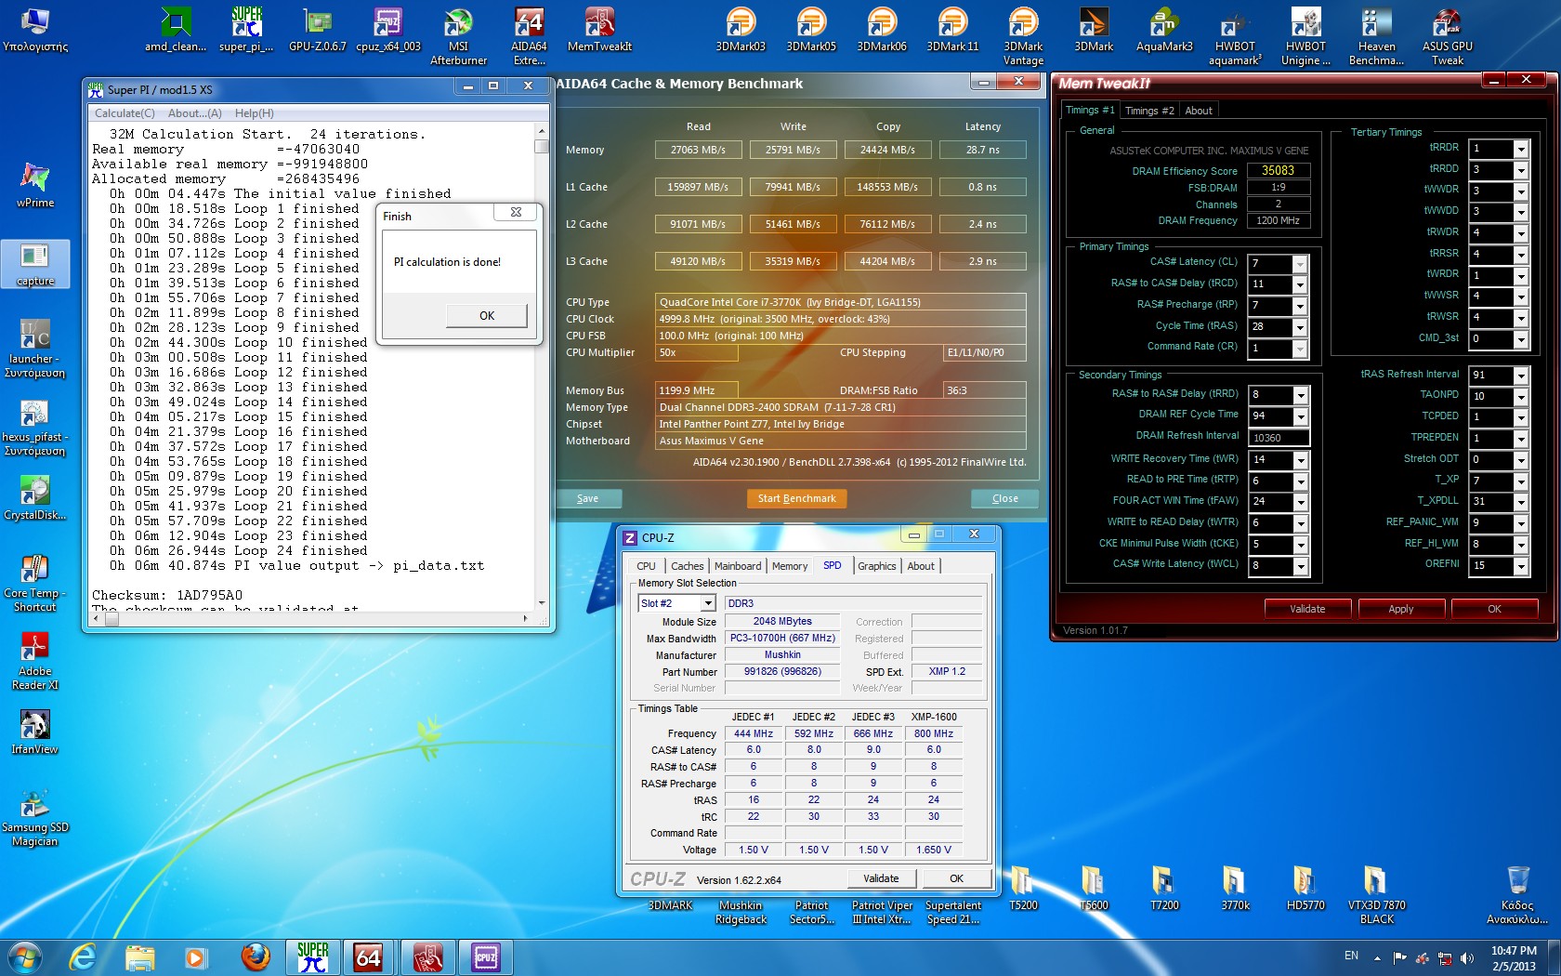1561x976 pixels.
Task: Open the AIDA64 Extreme desktop icon
Action: [x=529, y=36]
